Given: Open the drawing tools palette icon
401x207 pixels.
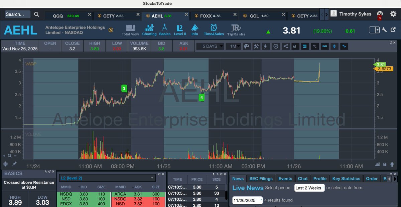Looking at the screenshot, I should click(x=246, y=46).
